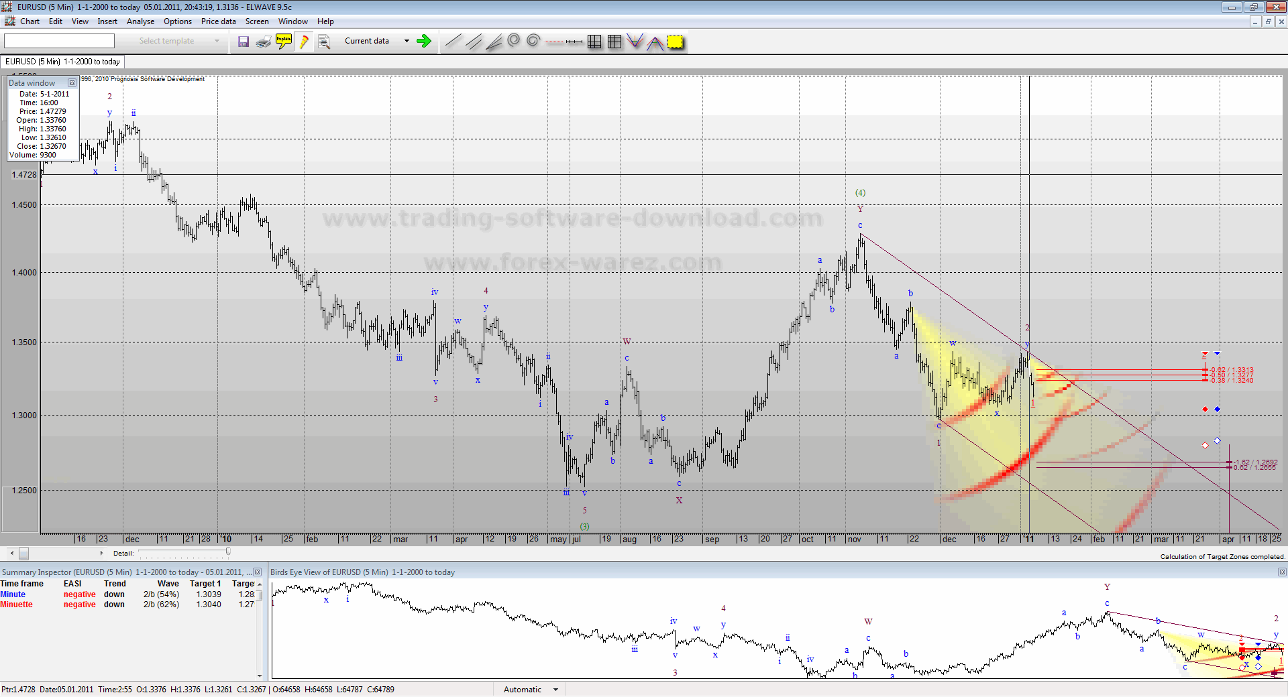
Task: Open the Price data menu
Action: pyautogui.click(x=218, y=21)
